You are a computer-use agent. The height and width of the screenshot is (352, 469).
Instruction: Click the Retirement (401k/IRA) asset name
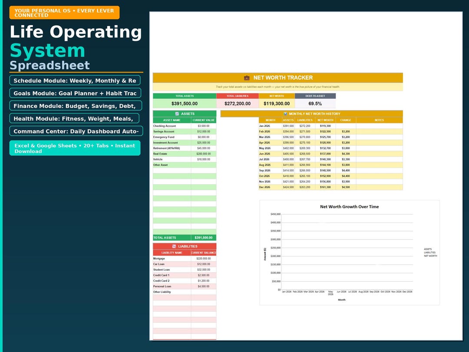pos(166,148)
